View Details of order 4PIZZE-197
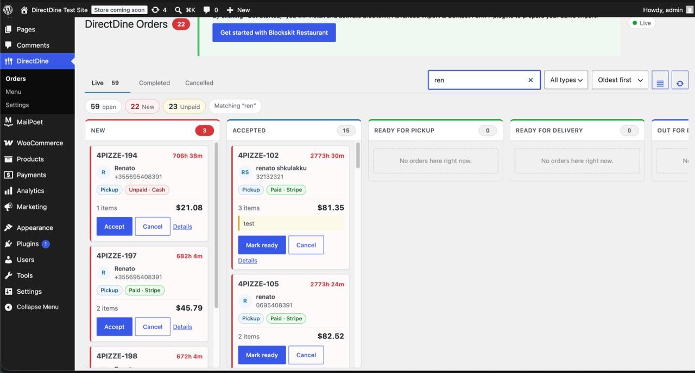The image size is (695, 373). [x=182, y=327]
